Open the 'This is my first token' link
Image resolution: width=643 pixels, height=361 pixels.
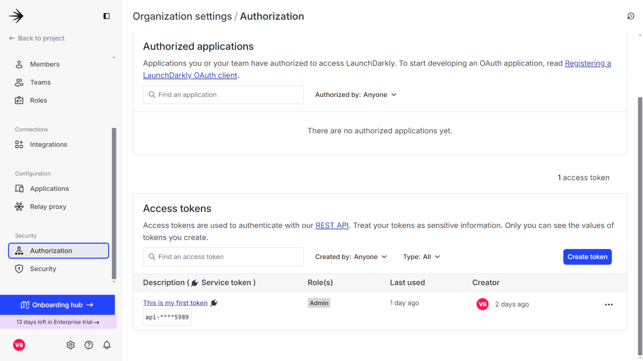point(175,303)
